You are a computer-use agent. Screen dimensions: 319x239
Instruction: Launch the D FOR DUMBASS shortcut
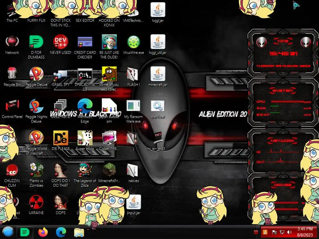(36, 42)
